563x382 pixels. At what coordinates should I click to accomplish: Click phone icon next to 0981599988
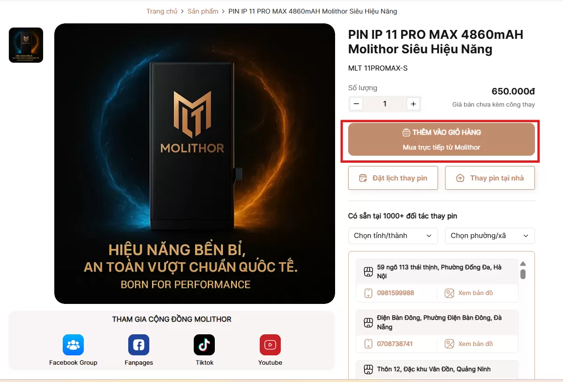[368, 293]
